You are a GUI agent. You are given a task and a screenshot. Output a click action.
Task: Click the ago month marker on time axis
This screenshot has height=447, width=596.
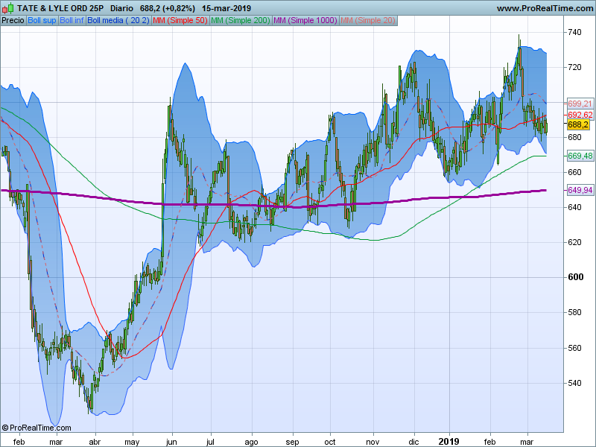251,442
